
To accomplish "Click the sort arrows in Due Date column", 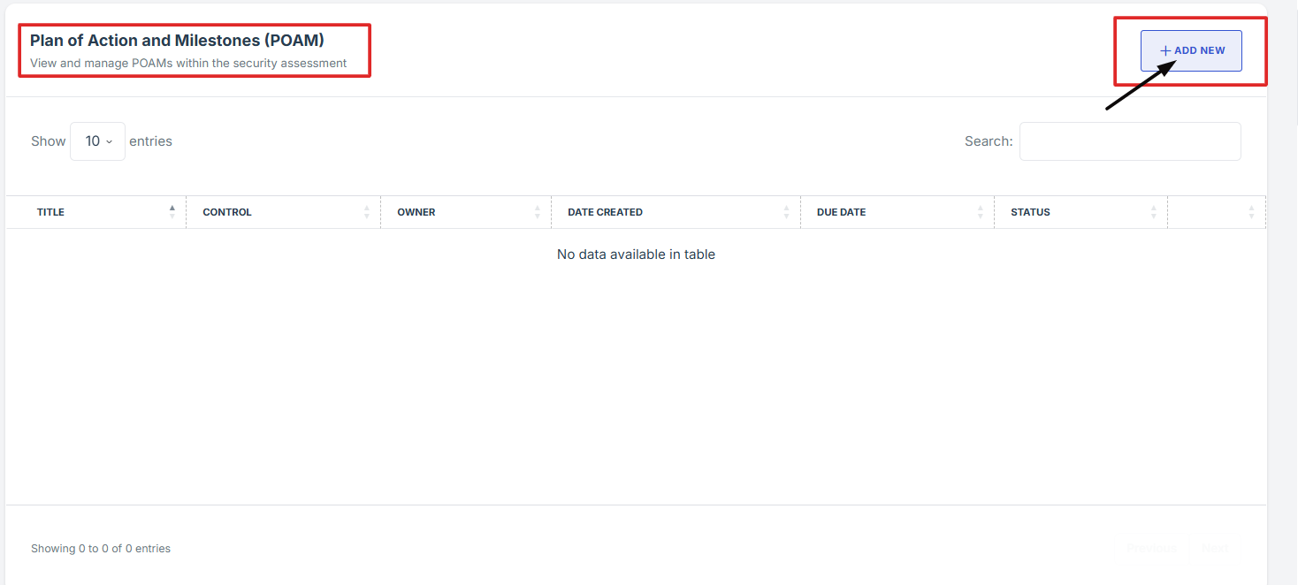I will (981, 212).
